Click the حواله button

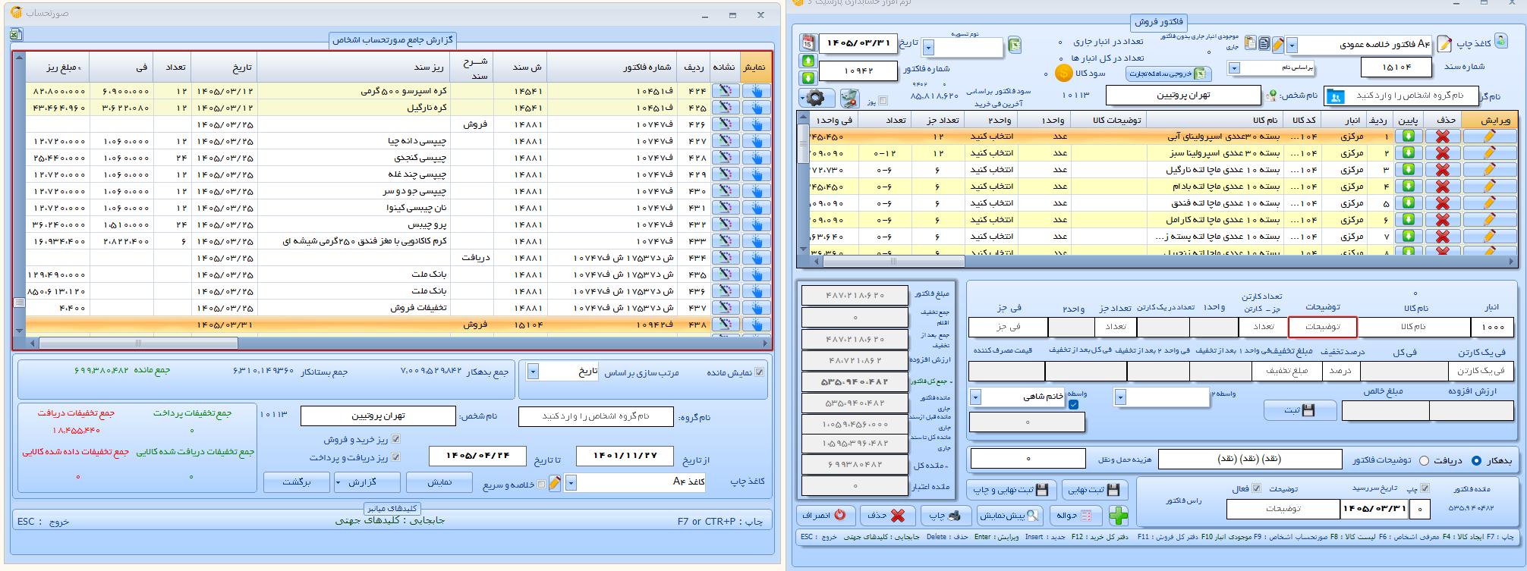tap(1075, 516)
